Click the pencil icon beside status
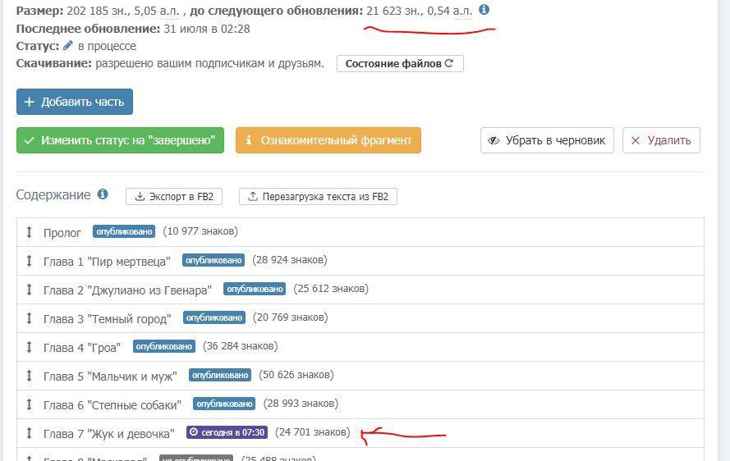The image size is (730, 461). pyautogui.click(x=68, y=46)
